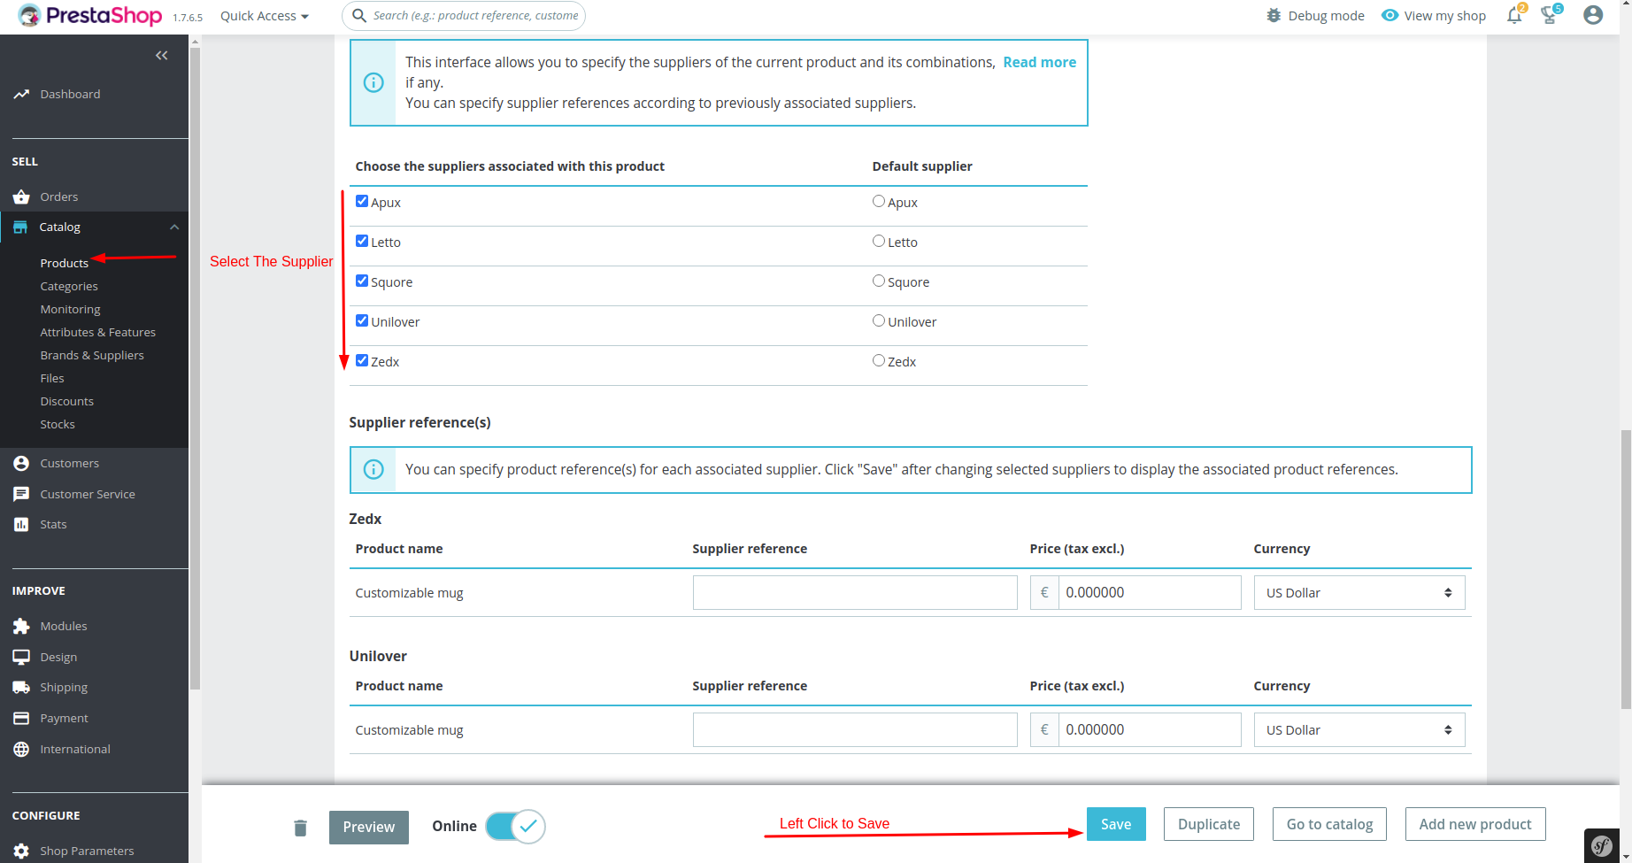Viewport: 1632px width, 863px height.
Task: Open the notifications bell icon
Action: point(1515,15)
